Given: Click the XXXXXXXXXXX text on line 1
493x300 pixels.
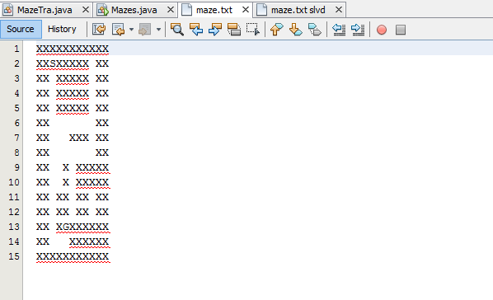Looking at the screenshot, I should 73,49.
